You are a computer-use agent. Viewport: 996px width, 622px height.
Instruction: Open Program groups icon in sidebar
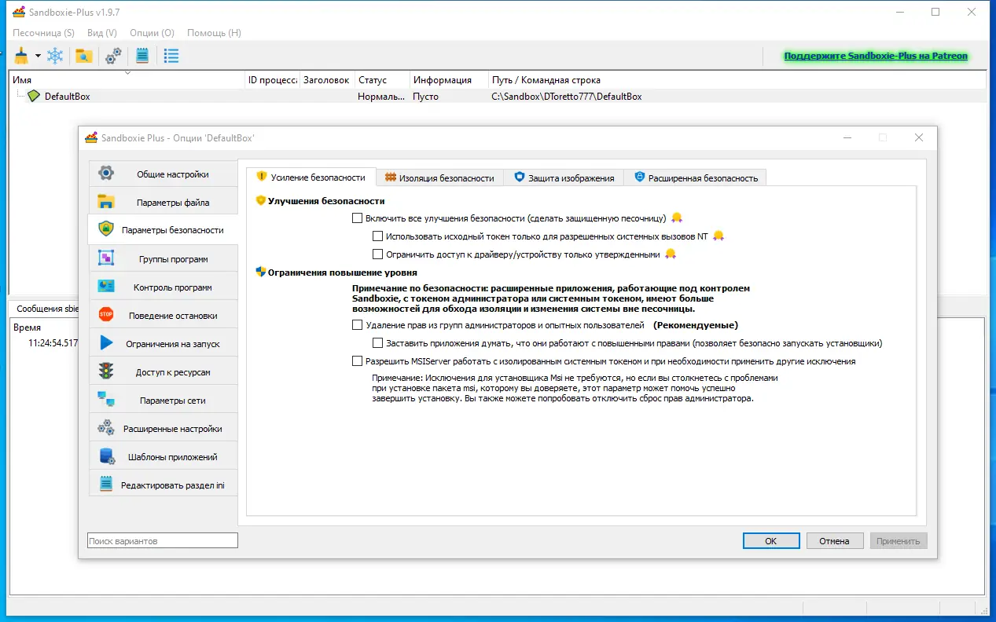[x=106, y=258]
